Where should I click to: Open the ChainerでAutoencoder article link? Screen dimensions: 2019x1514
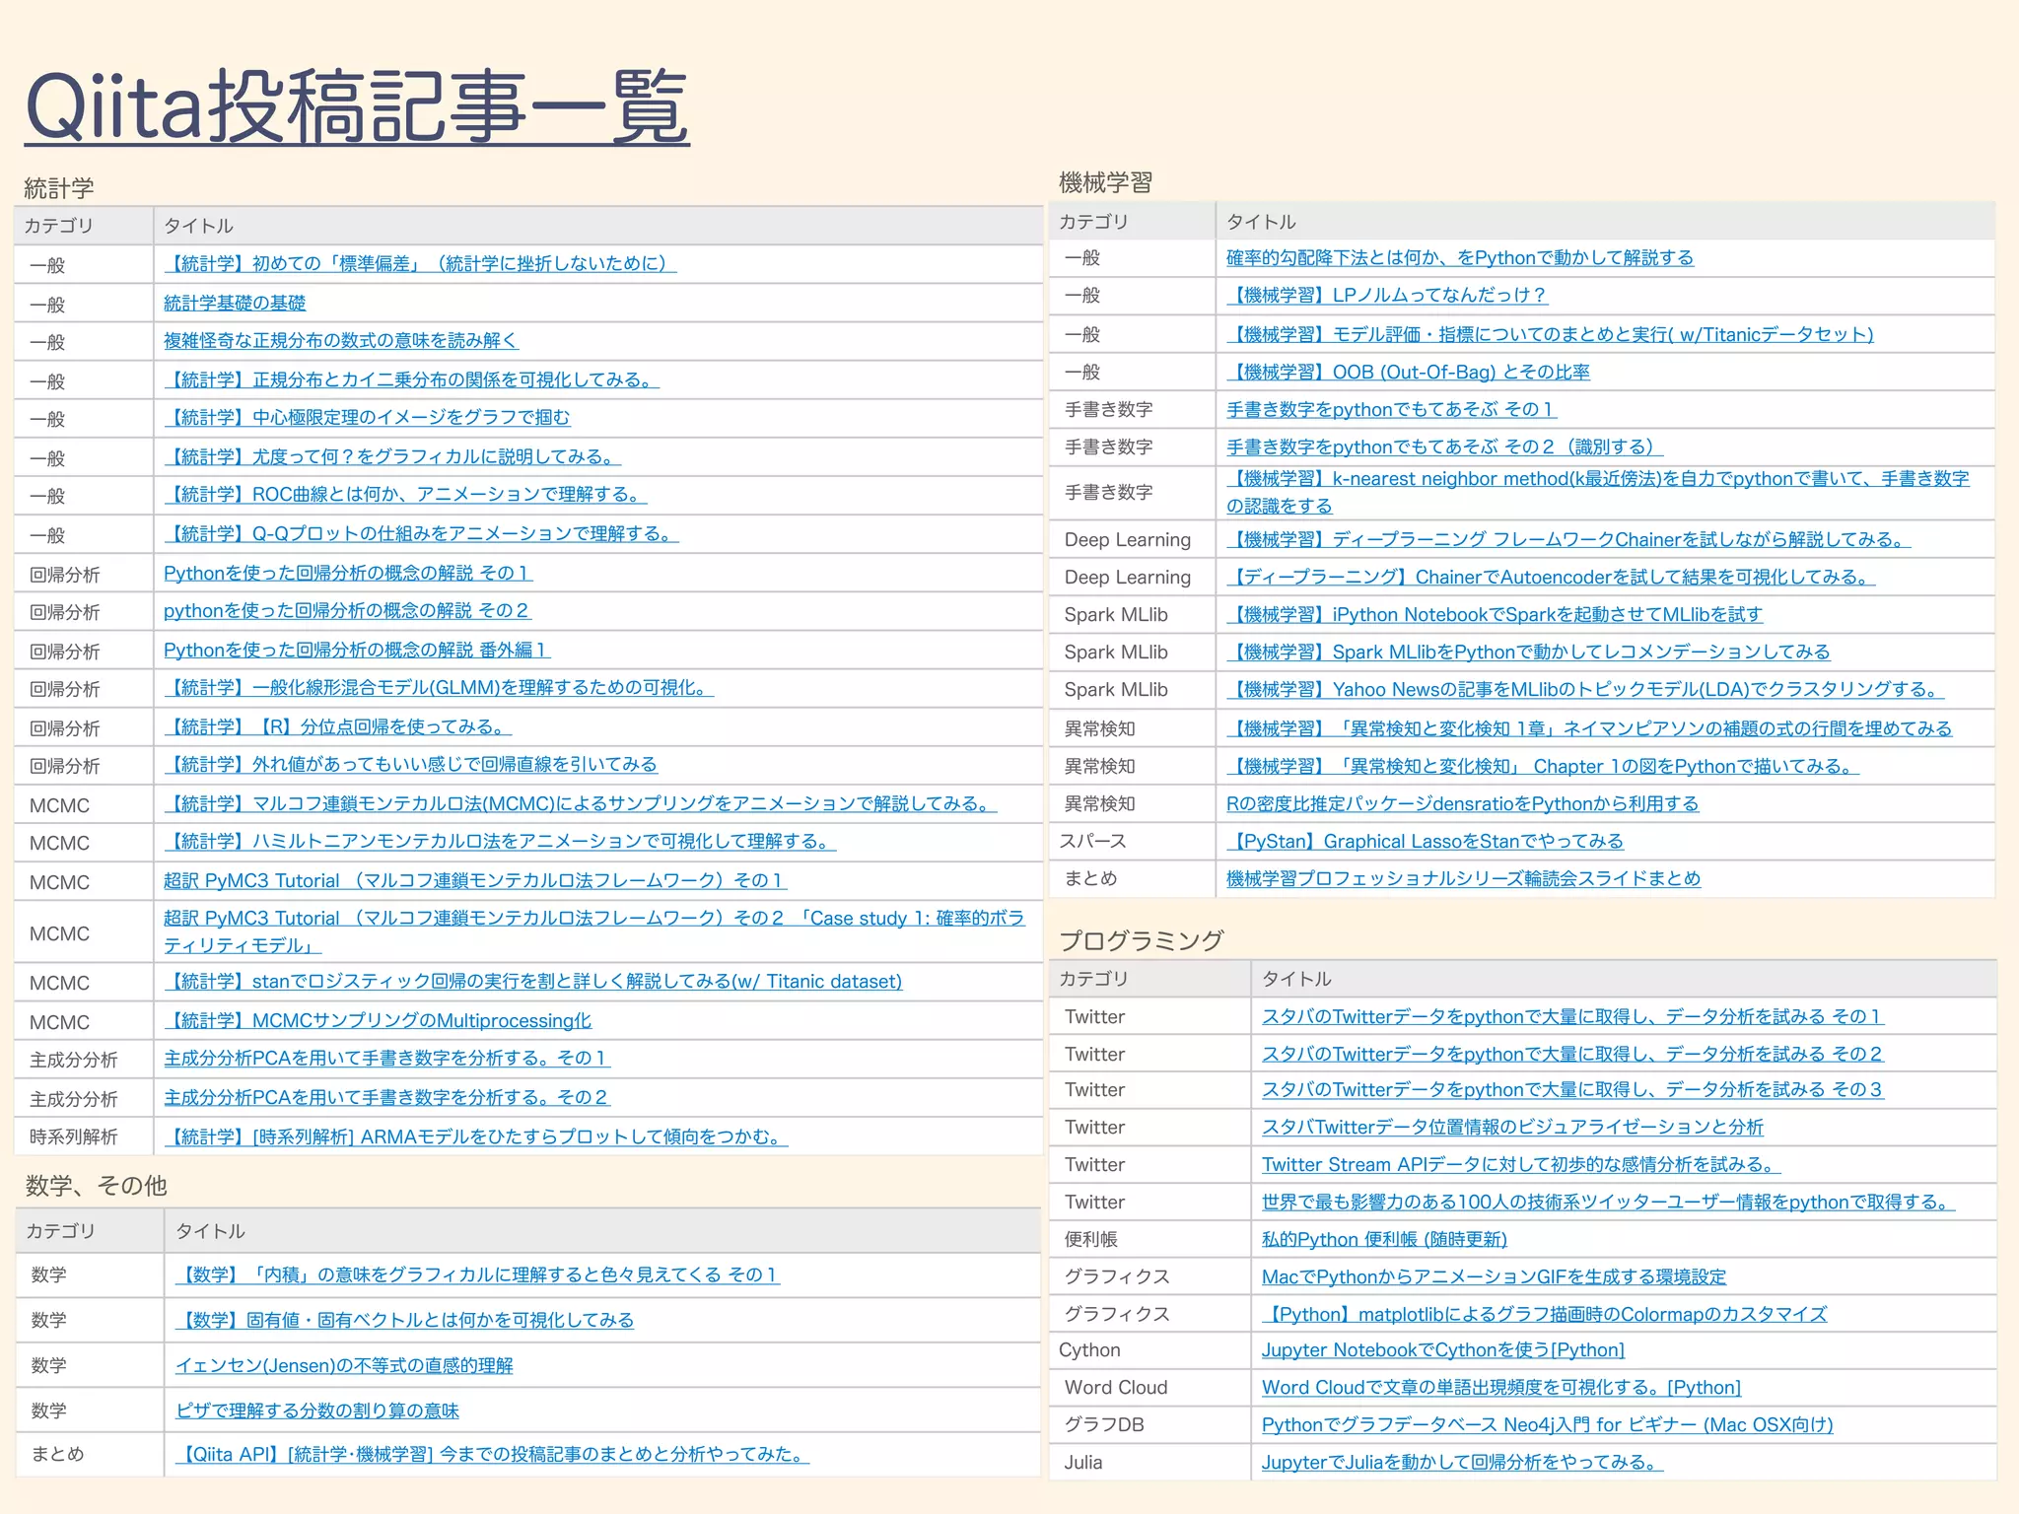(x=1550, y=577)
